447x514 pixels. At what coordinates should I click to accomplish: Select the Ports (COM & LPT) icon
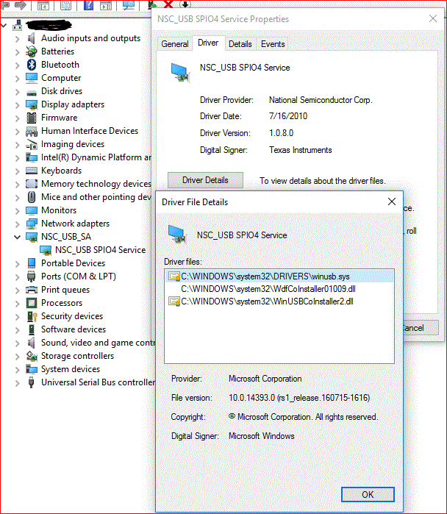pos(32,276)
